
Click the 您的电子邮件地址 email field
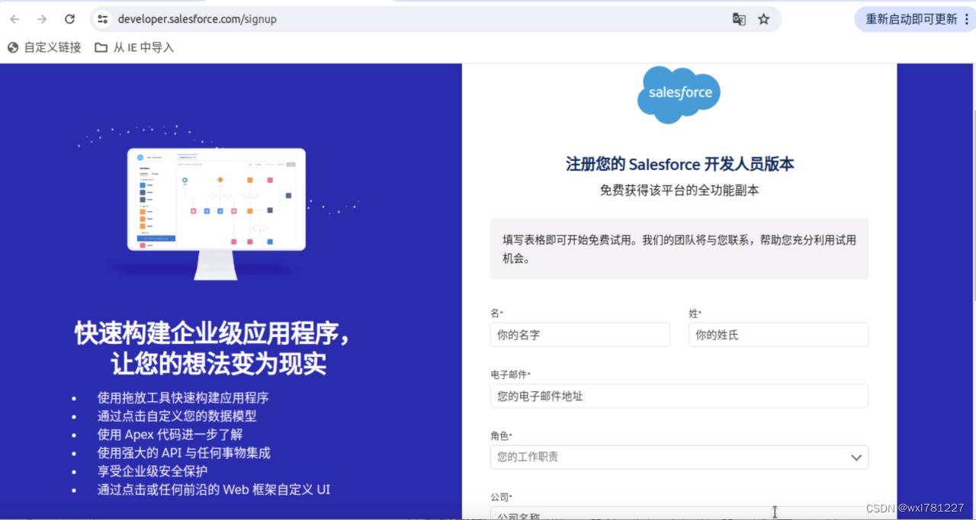pos(679,396)
